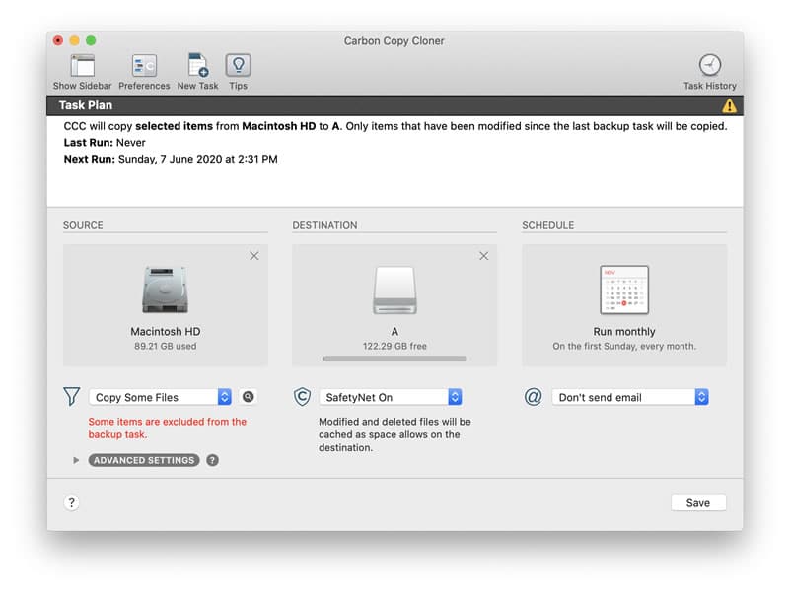Click the Task Plan header bar
The width and height of the screenshot is (789, 591).
[x=394, y=105]
